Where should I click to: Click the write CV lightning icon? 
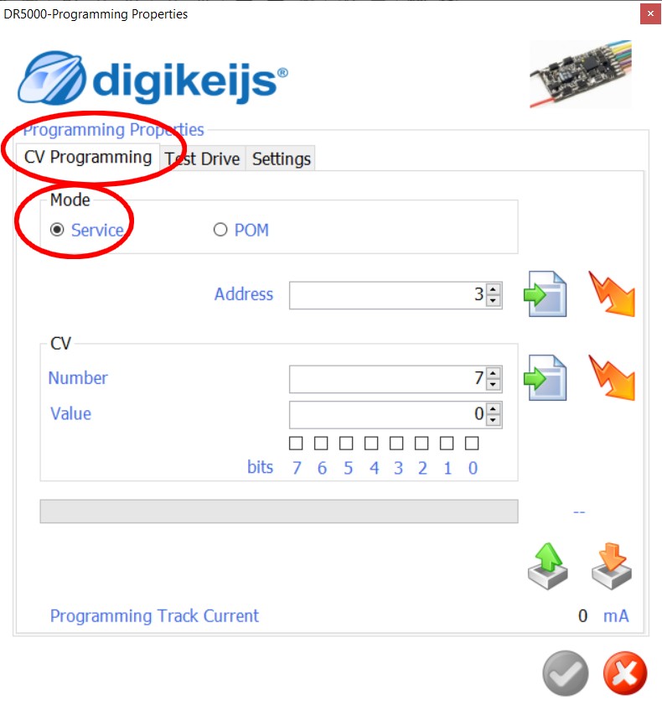coord(612,377)
